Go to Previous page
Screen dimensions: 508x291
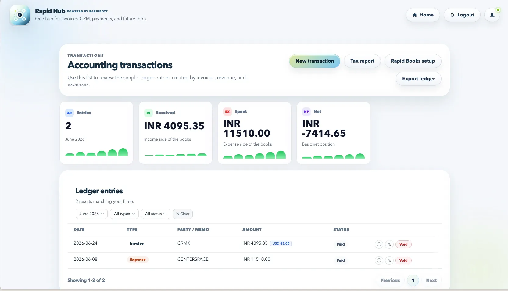click(x=390, y=280)
